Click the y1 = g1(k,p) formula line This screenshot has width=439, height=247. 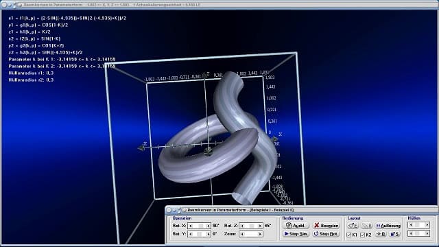coord(38,25)
